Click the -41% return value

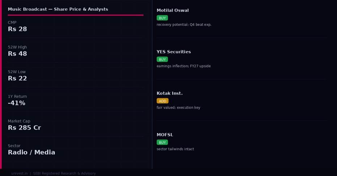point(17,103)
